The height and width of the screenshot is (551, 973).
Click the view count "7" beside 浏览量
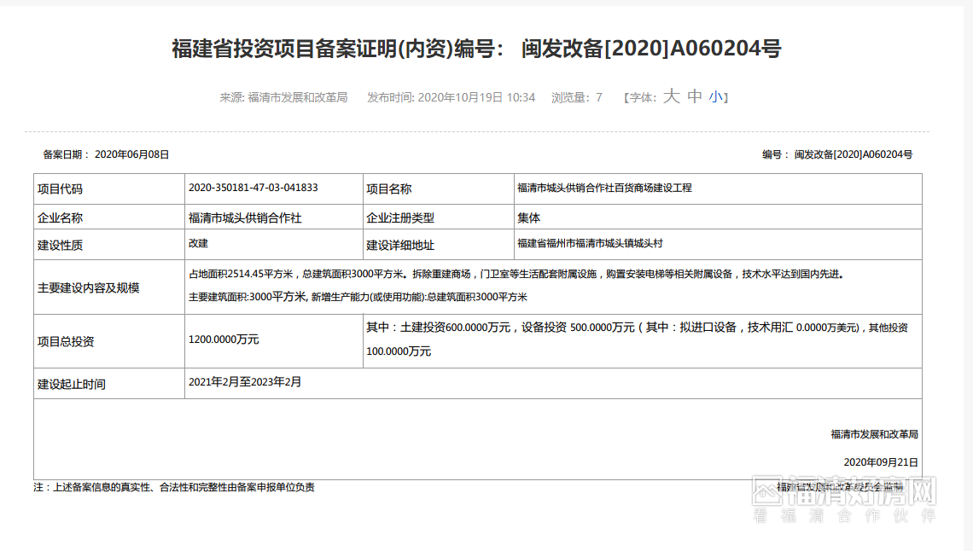(x=600, y=96)
